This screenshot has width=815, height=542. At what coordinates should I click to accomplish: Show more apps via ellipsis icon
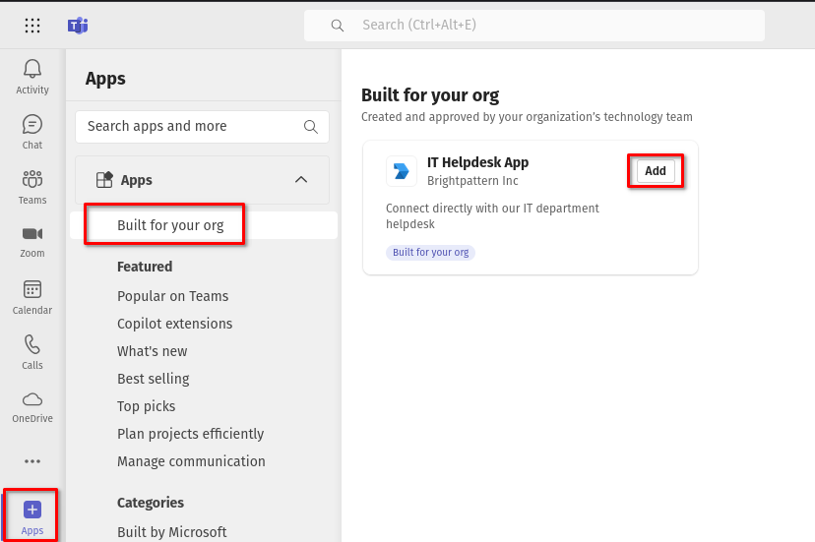point(32,461)
